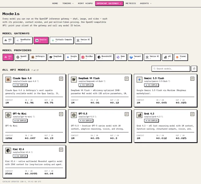Image resolution: width=201 pixels, height=184 pixels.
Task: Click Via Surplus badge on Claude Opus 4.8
Action: tap(20, 85)
